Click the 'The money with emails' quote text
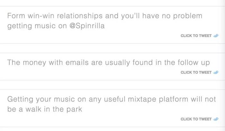This screenshot has height=131, width=225. 109,63
